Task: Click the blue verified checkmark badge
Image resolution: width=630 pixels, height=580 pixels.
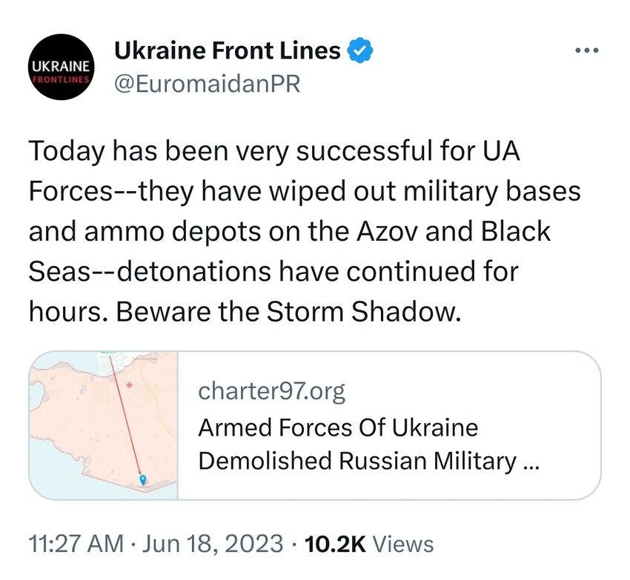Action: click(361, 50)
